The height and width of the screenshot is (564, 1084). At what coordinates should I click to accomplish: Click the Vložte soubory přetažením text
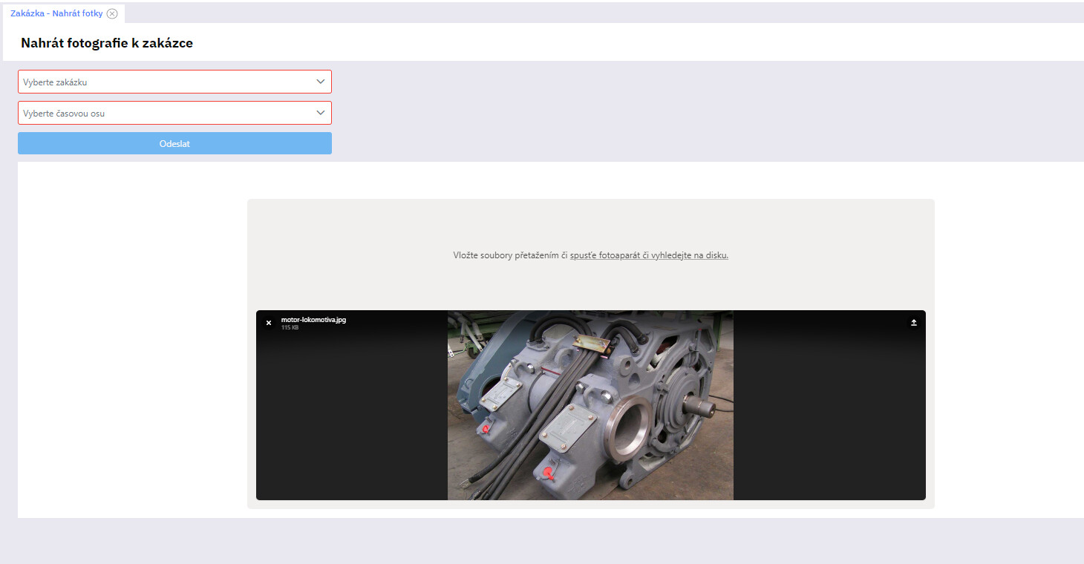coord(509,255)
